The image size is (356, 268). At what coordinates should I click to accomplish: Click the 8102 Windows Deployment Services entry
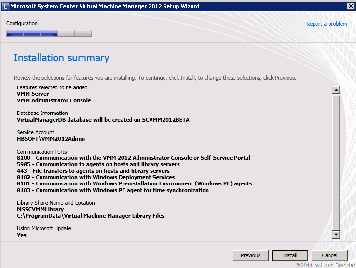tap(96, 177)
